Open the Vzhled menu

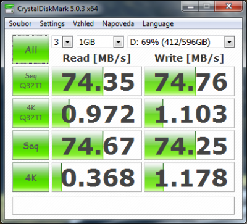(83, 23)
